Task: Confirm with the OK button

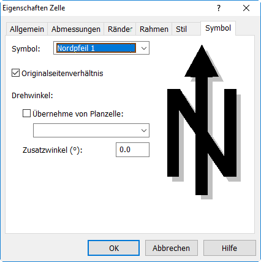Action: tap(114, 248)
